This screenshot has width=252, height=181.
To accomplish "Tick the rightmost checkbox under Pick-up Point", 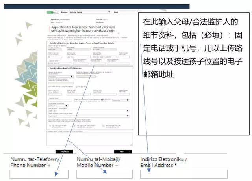I will 104,125.
